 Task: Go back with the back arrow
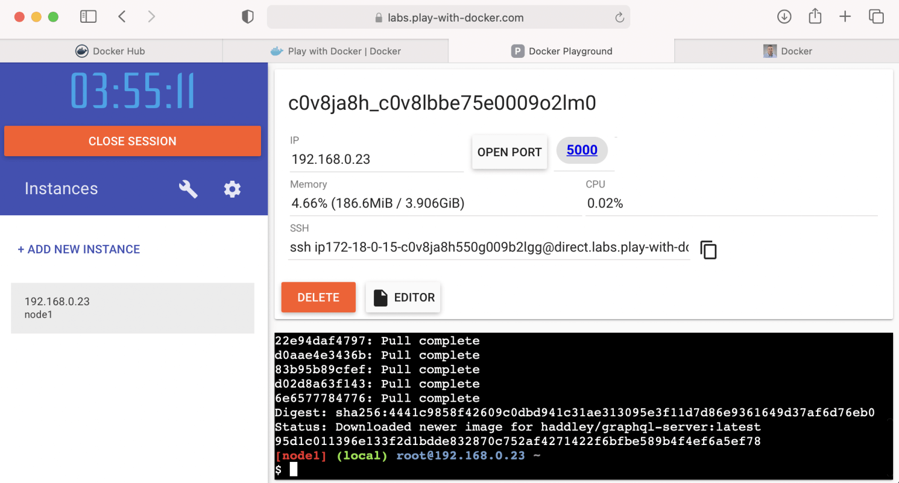point(122,16)
